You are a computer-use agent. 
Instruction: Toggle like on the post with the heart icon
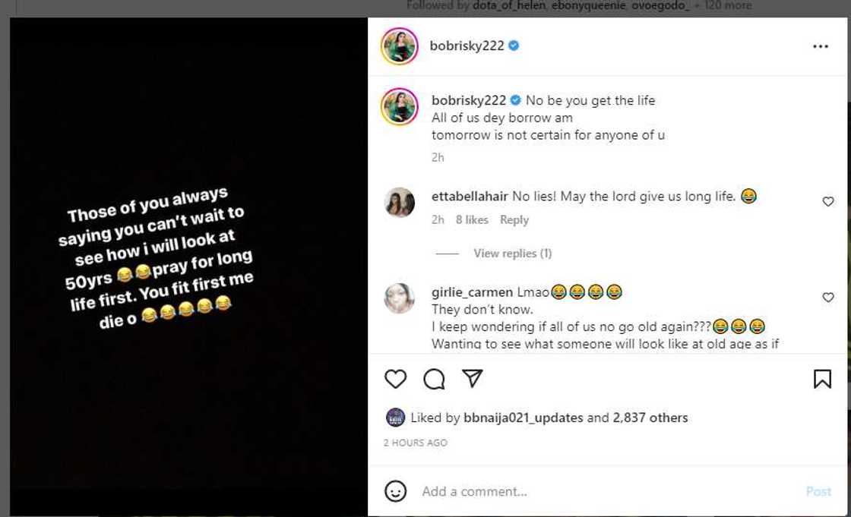click(395, 378)
